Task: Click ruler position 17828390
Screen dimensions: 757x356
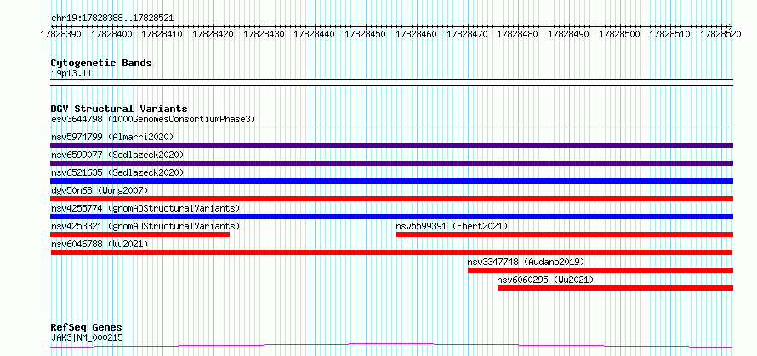Action: pos(61,34)
